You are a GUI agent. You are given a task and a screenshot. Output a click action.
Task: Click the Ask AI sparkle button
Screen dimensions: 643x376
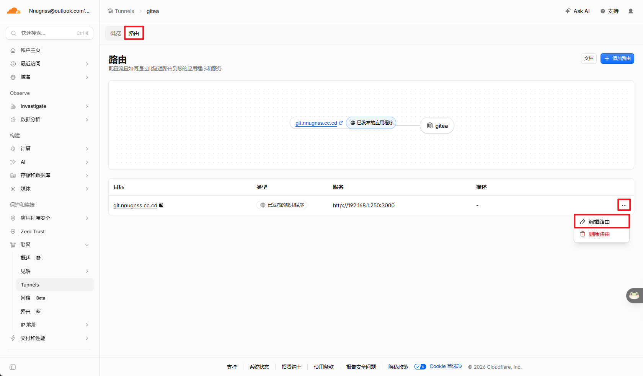tap(578, 11)
